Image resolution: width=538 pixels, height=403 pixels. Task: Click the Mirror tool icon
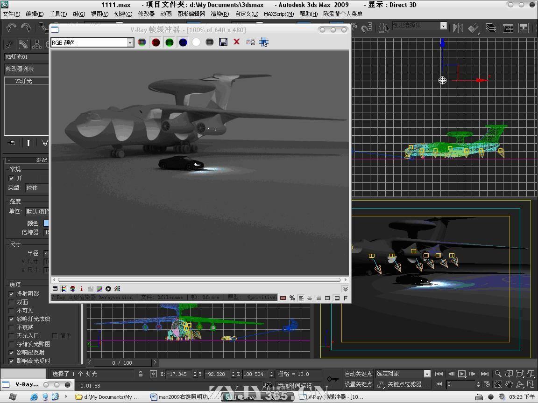tap(458, 28)
